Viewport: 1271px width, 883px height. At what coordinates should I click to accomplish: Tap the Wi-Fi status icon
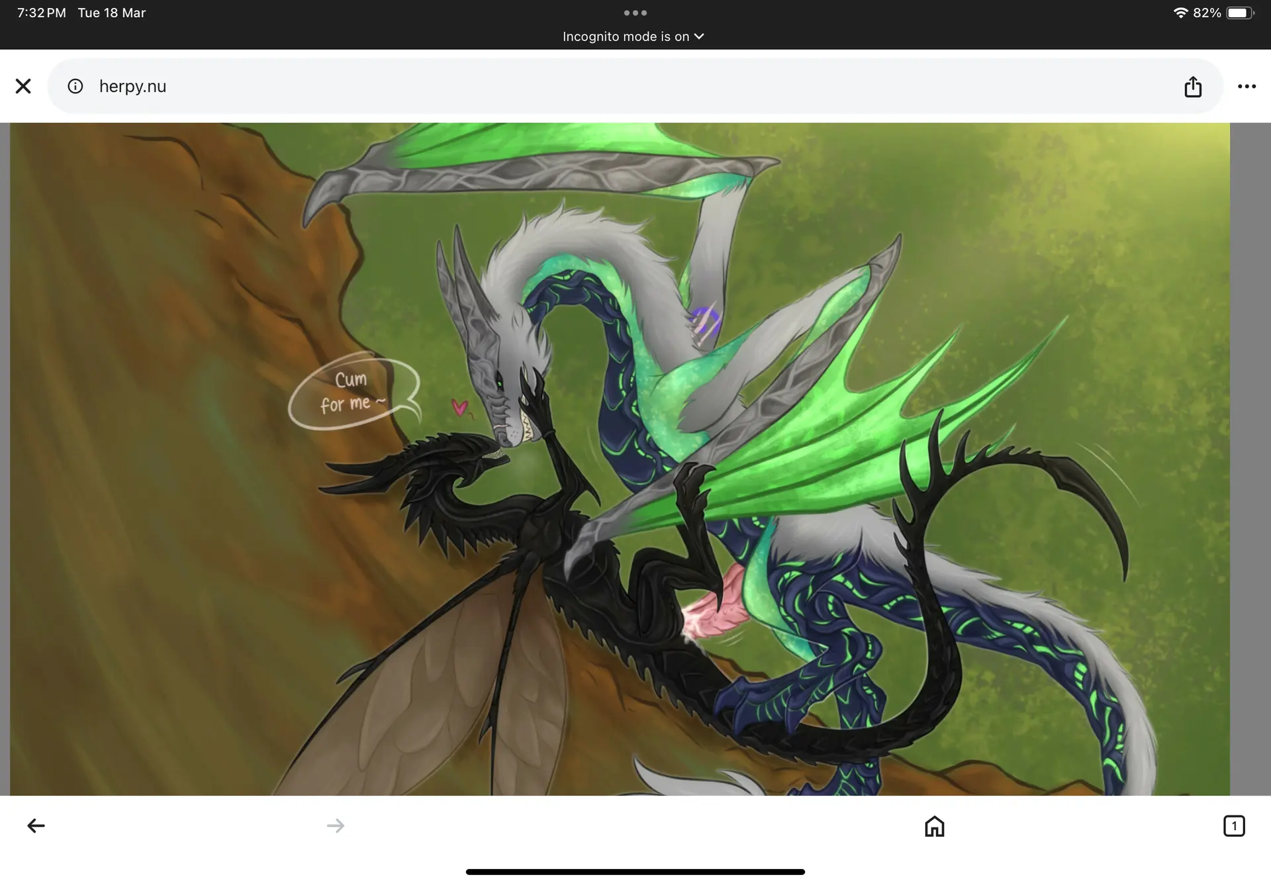pyautogui.click(x=1180, y=13)
